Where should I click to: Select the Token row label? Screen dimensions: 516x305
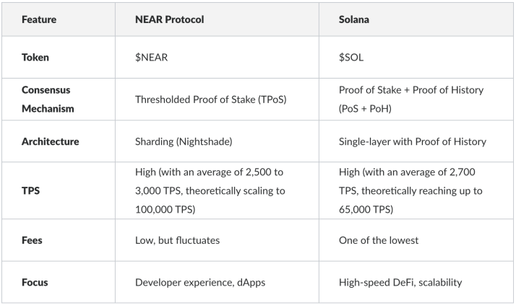[x=35, y=58]
